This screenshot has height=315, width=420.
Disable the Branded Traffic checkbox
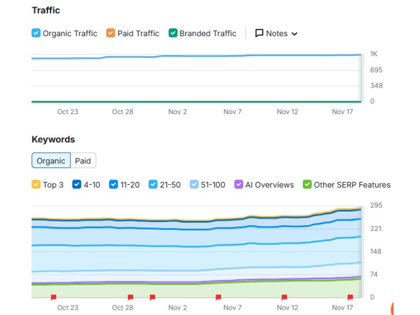tap(173, 33)
